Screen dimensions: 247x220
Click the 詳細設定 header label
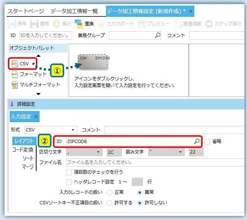tap(26, 104)
